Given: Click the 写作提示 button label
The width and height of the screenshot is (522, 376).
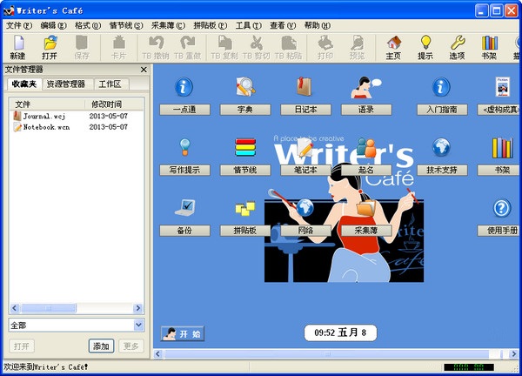Looking at the screenshot, I should click(184, 170).
